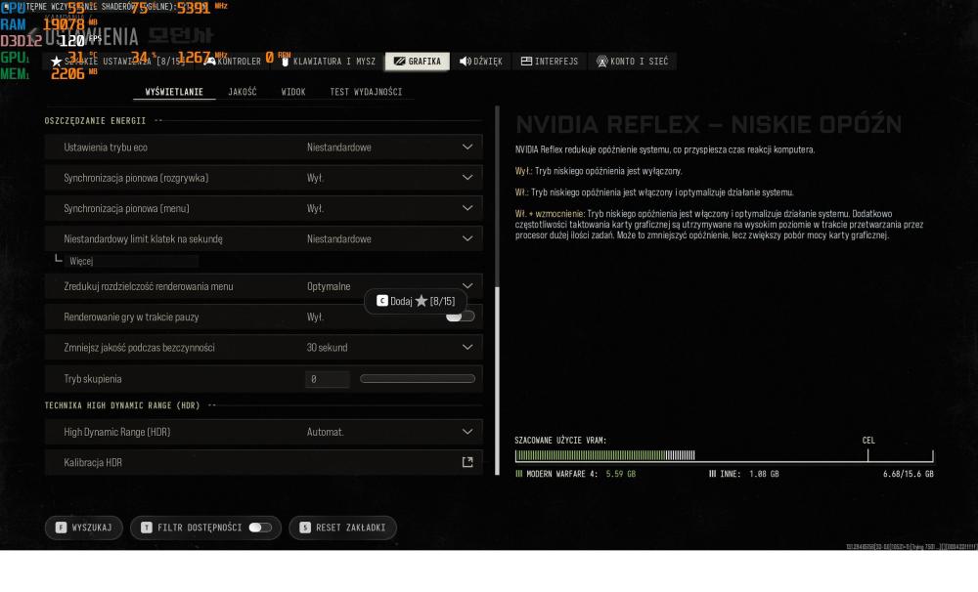This screenshot has width=978, height=592.
Task: Enable the Filtr dostępności switch
Action: point(260,528)
